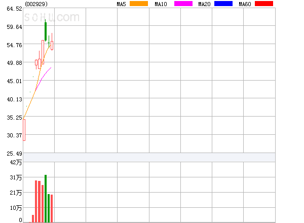Click the 40.13 price axis label
Viewport: 304px width, 223px height.
click(x=14, y=99)
